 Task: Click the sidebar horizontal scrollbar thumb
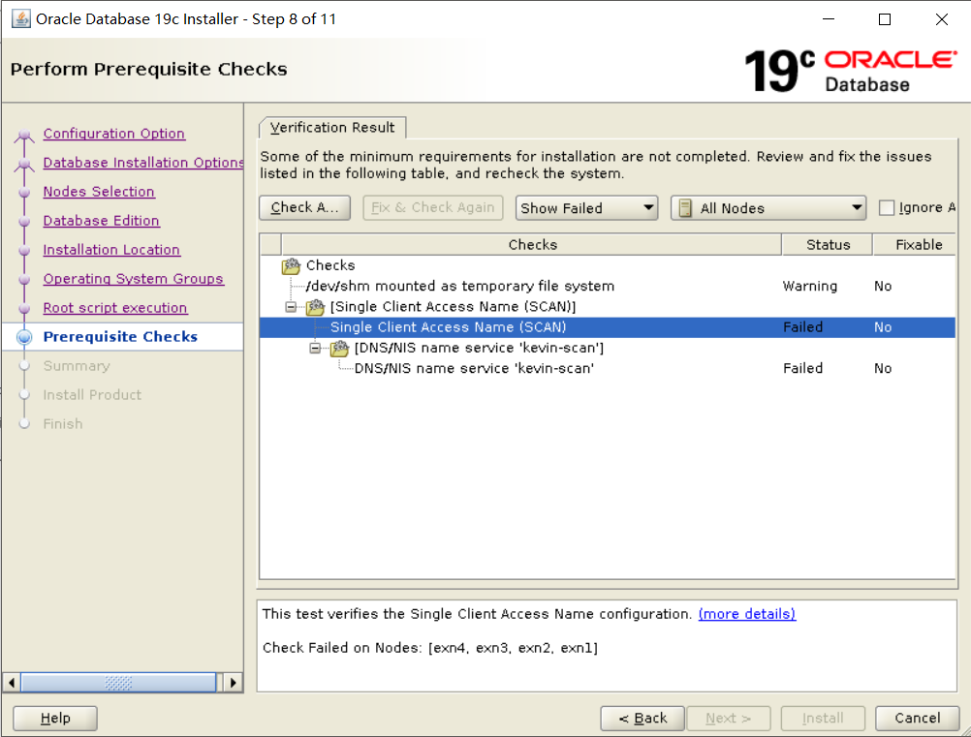coord(118,683)
